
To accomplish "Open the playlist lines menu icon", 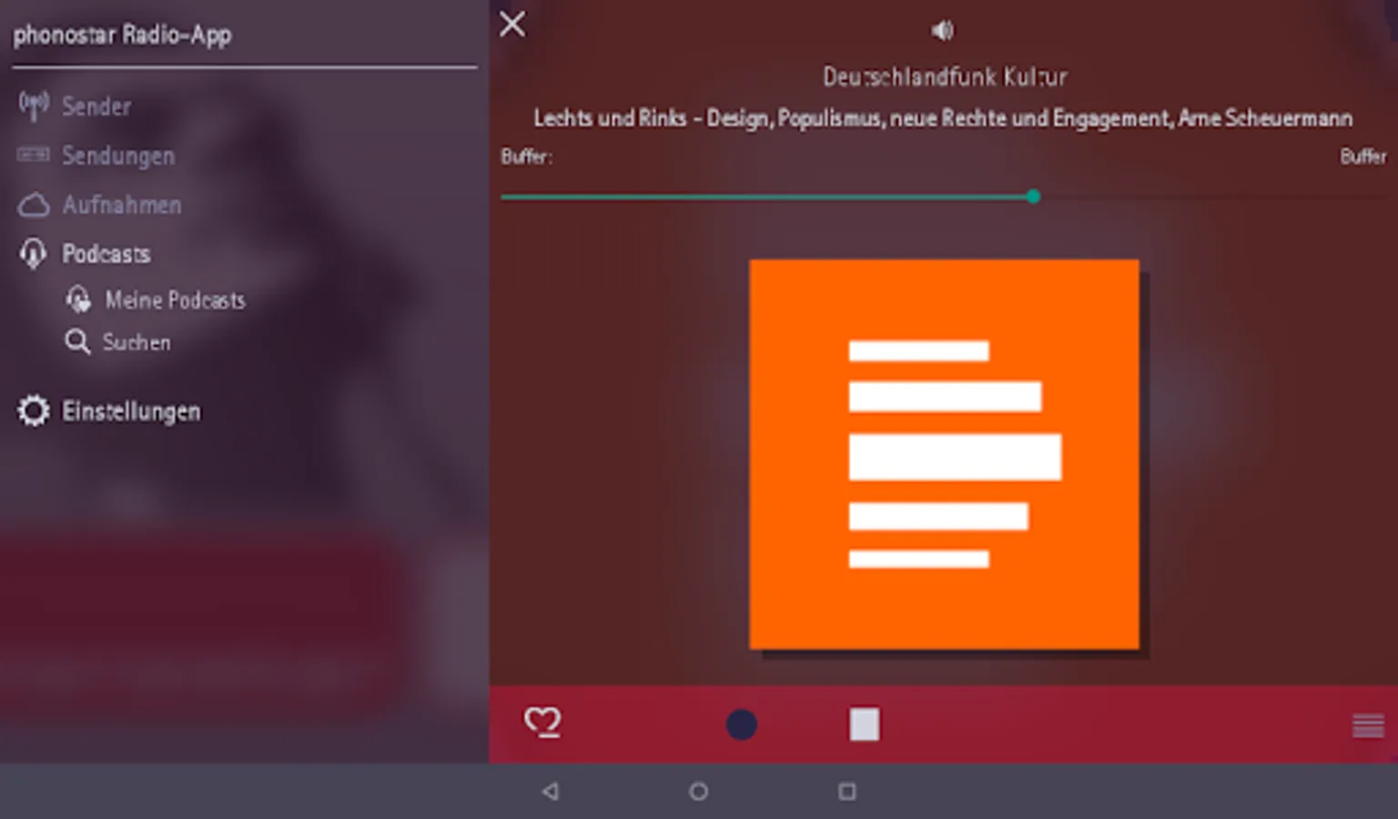I will 1368,726.
